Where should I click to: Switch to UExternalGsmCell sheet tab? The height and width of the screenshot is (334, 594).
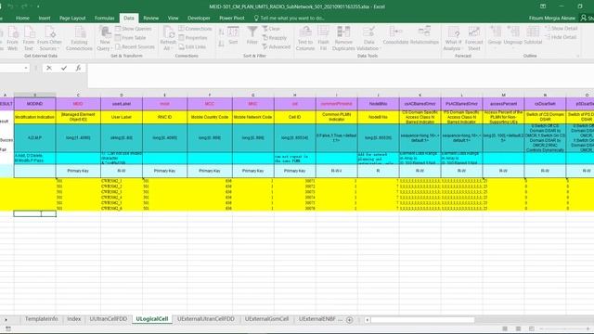tap(266, 319)
